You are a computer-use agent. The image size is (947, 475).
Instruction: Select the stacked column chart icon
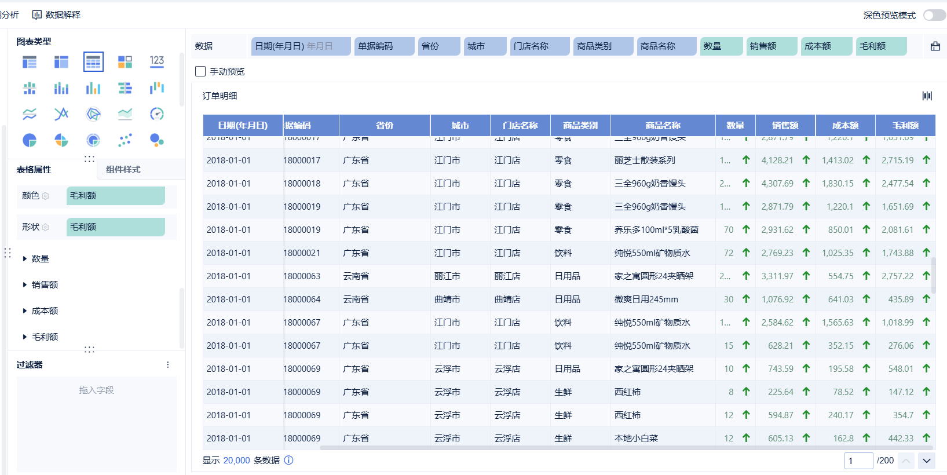pyautogui.click(x=61, y=88)
